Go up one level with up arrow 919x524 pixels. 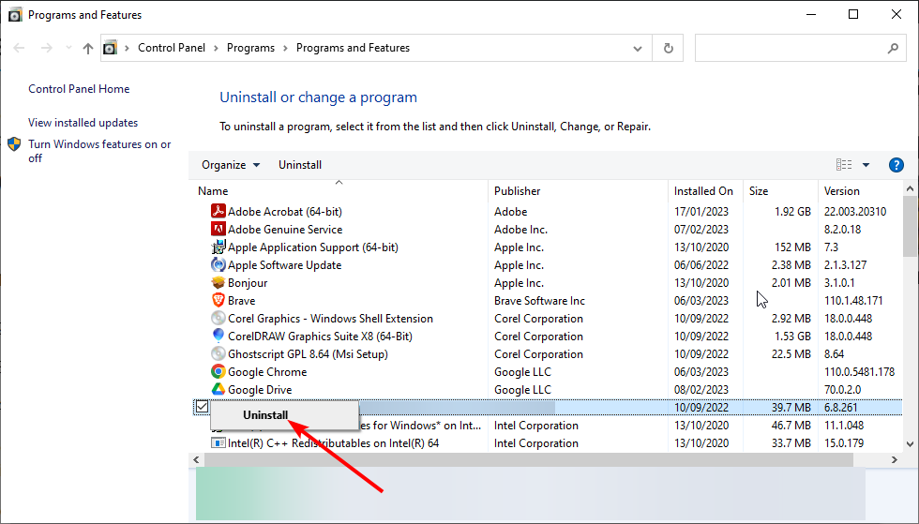pyautogui.click(x=88, y=48)
